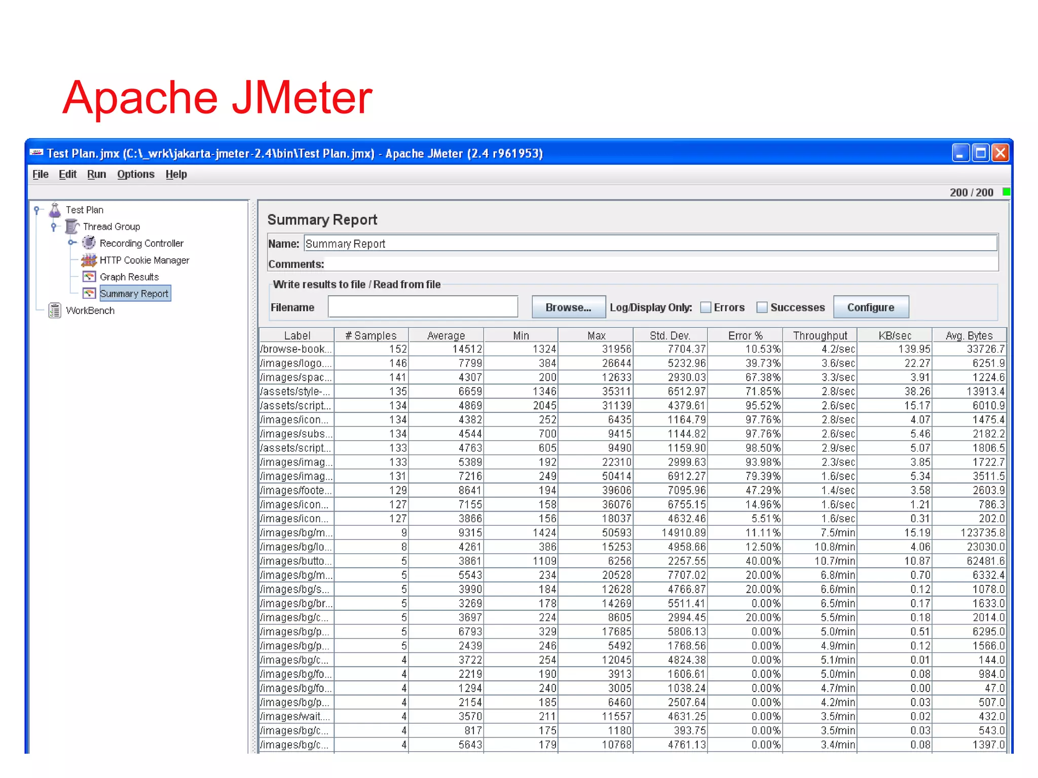Click the Std. Dev. column header
1038x778 pixels.
[670, 335]
